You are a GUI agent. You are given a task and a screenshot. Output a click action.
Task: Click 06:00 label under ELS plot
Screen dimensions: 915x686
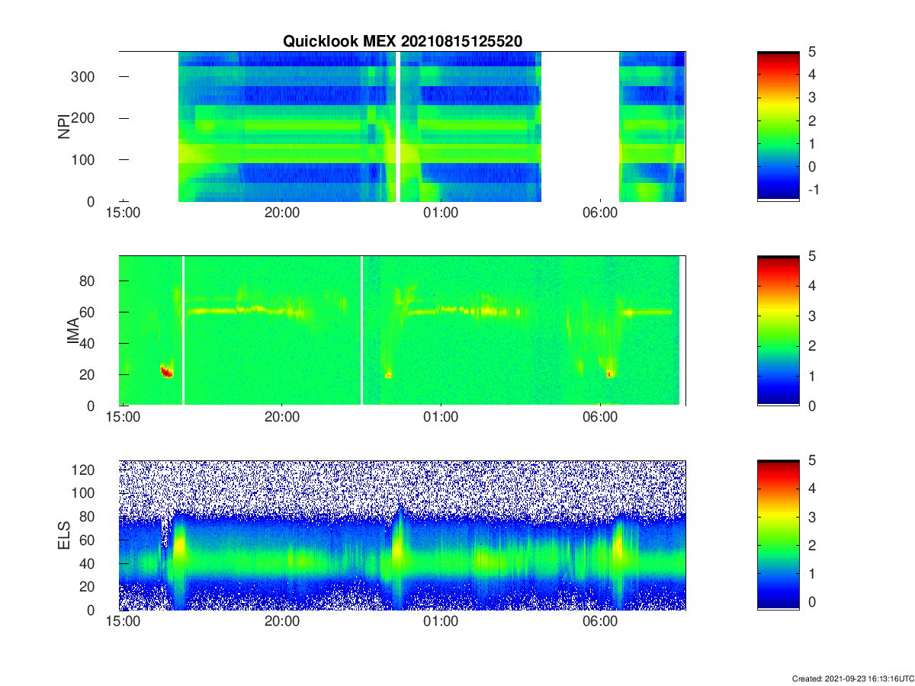600,622
